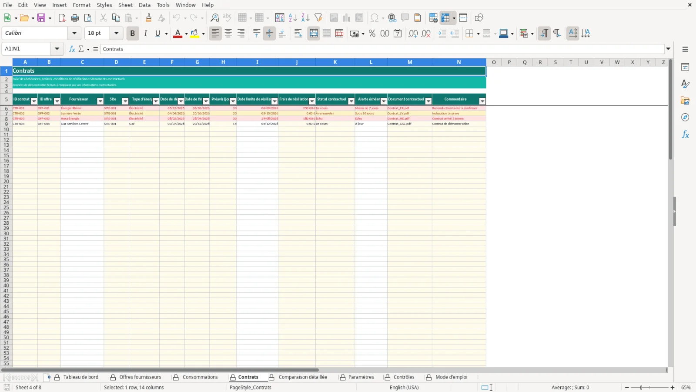Click the 65% zoom level

pyautogui.click(x=686, y=388)
